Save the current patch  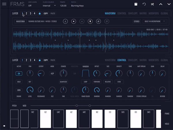point(136,4)
